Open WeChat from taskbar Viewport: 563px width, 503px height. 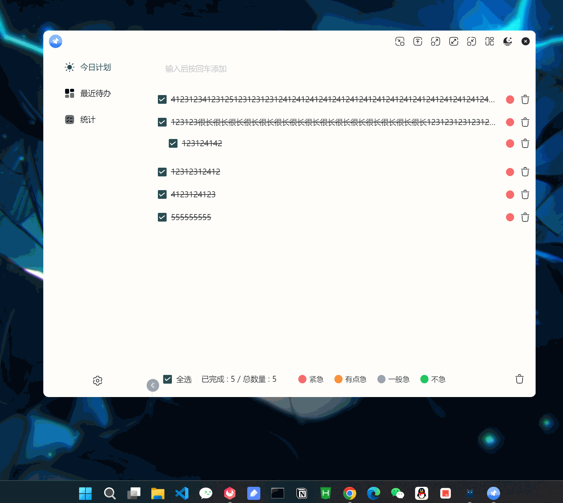click(398, 493)
